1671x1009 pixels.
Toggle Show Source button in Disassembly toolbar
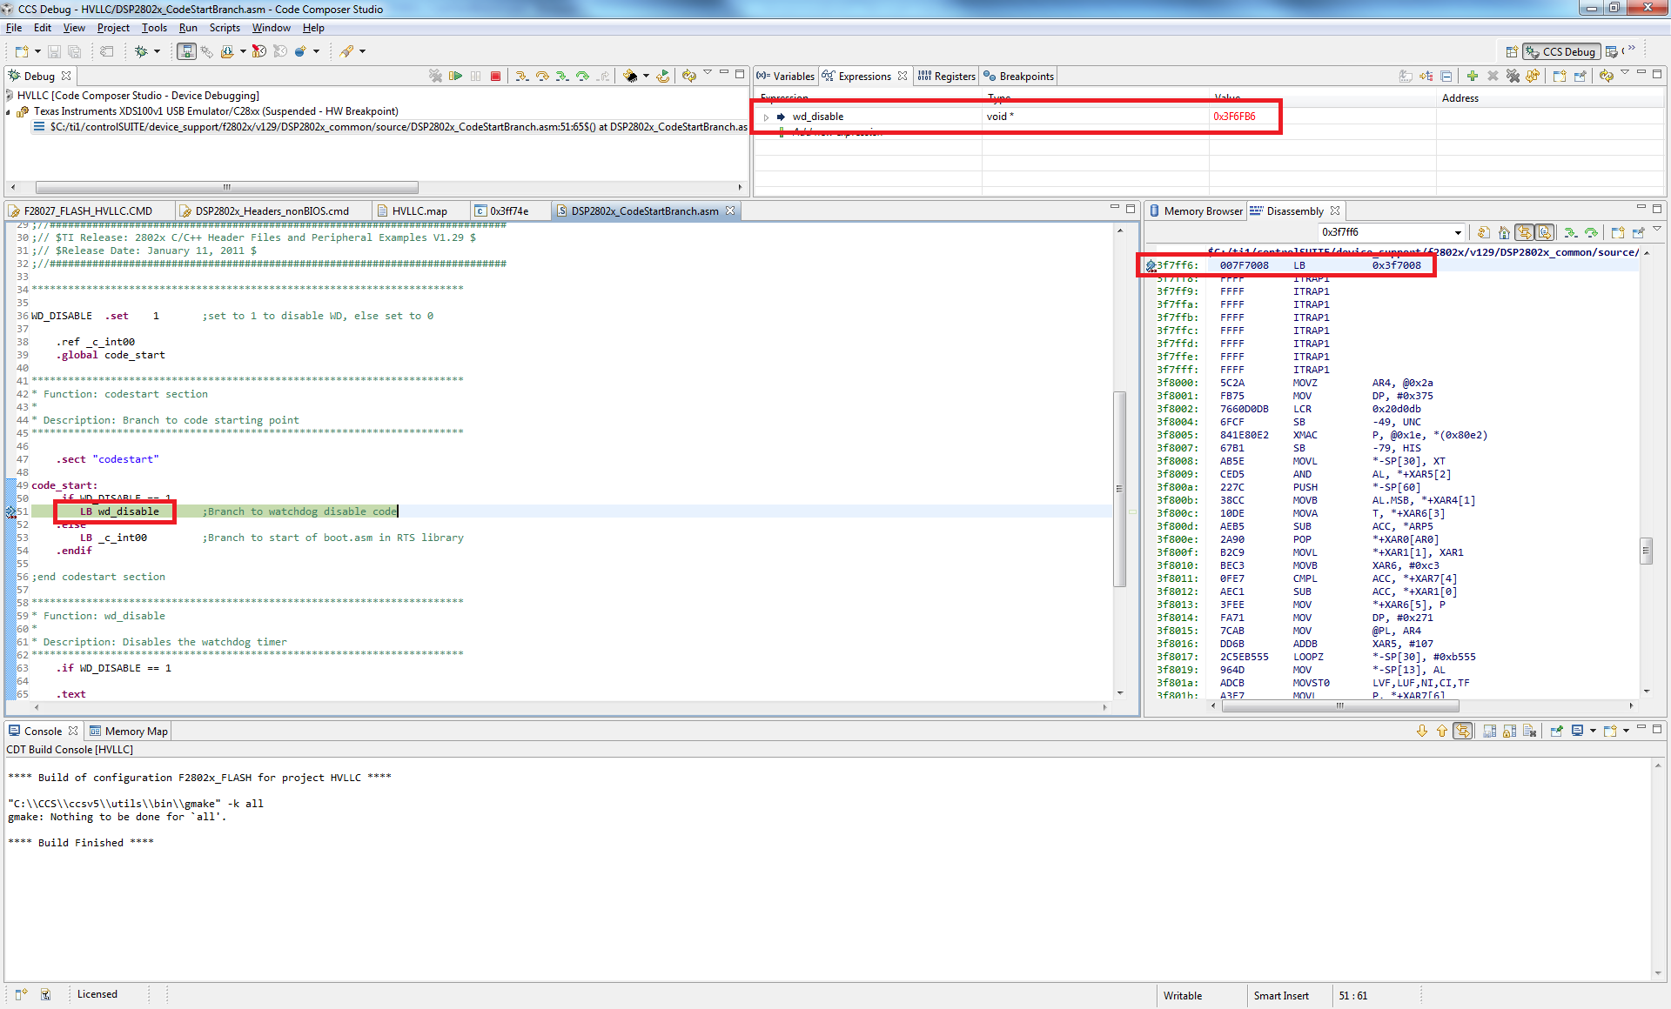pos(1545,232)
